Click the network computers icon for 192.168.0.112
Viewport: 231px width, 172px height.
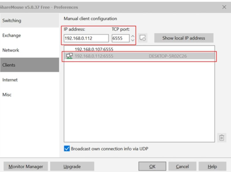tap(69, 56)
